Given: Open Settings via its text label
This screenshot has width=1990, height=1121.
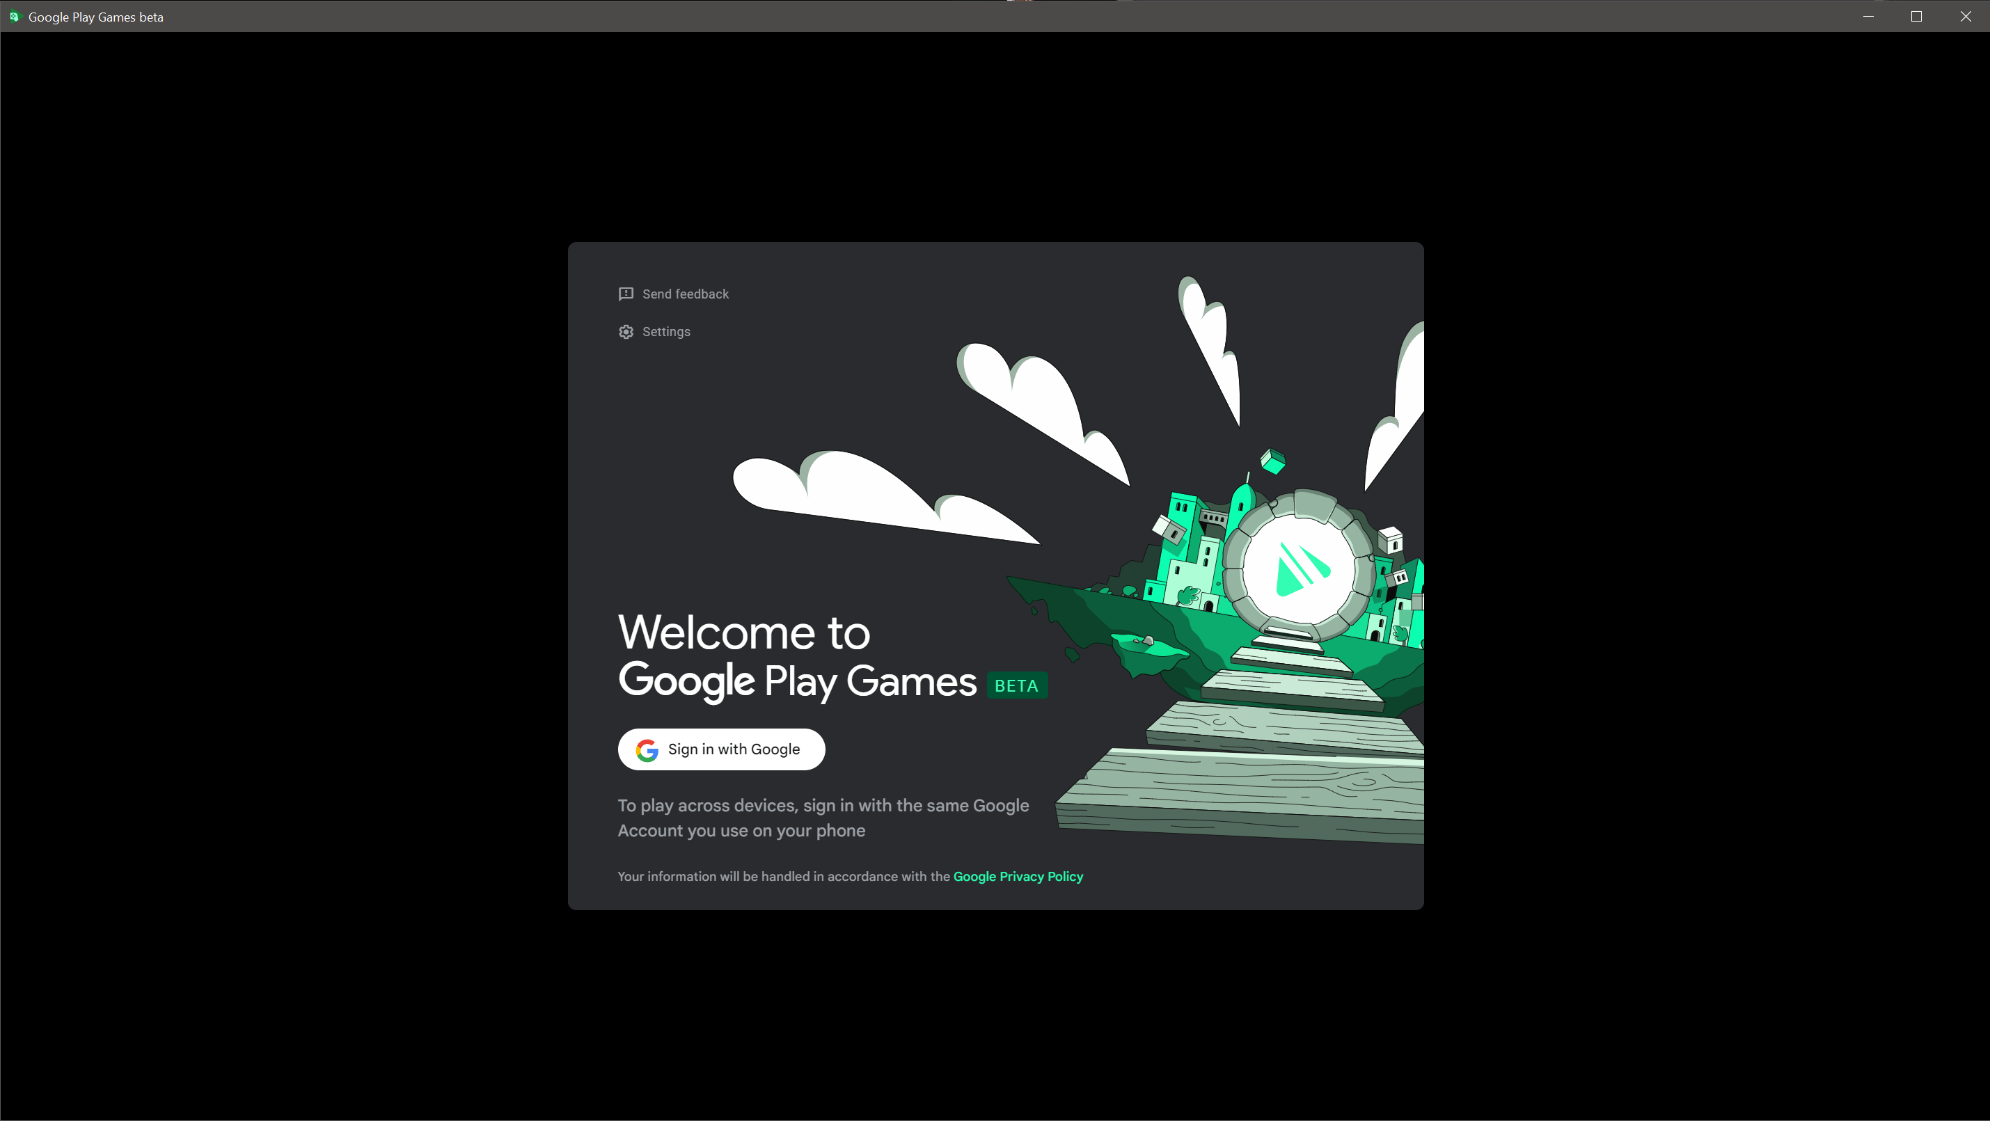Looking at the screenshot, I should (666, 332).
